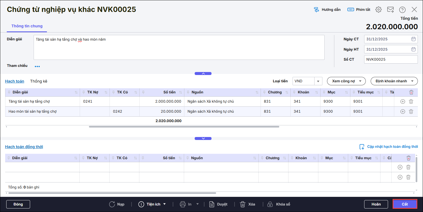
Task: Open the Ngày CT calendar picker
Action: [x=413, y=39]
